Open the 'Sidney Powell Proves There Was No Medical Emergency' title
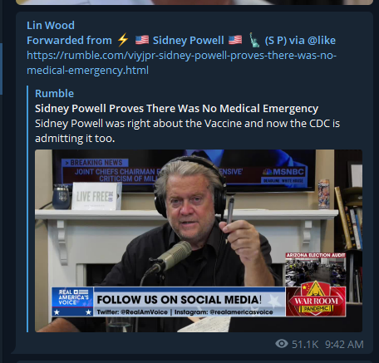 tap(176, 109)
